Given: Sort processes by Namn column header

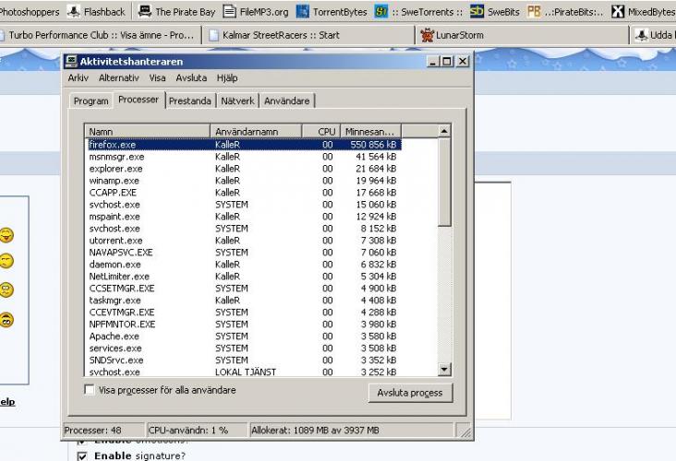Looking at the screenshot, I should coord(148,132).
